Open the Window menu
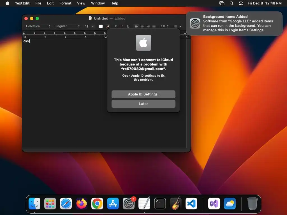This screenshot has height=215, width=287. click(98, 3)
